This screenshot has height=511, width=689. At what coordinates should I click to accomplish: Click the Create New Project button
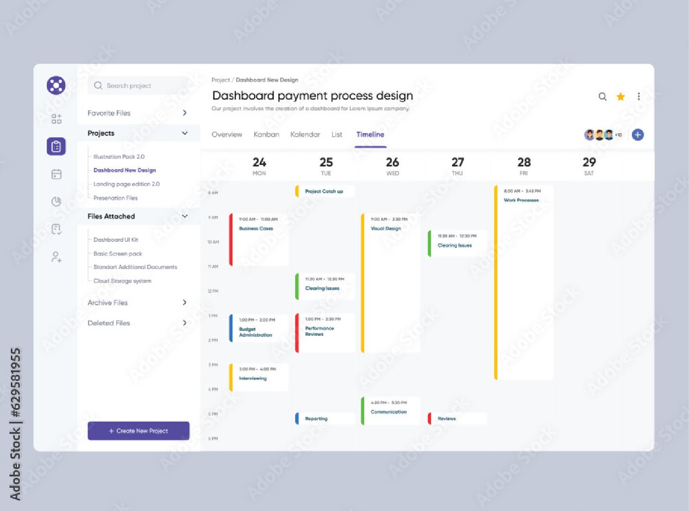(139, 431)
